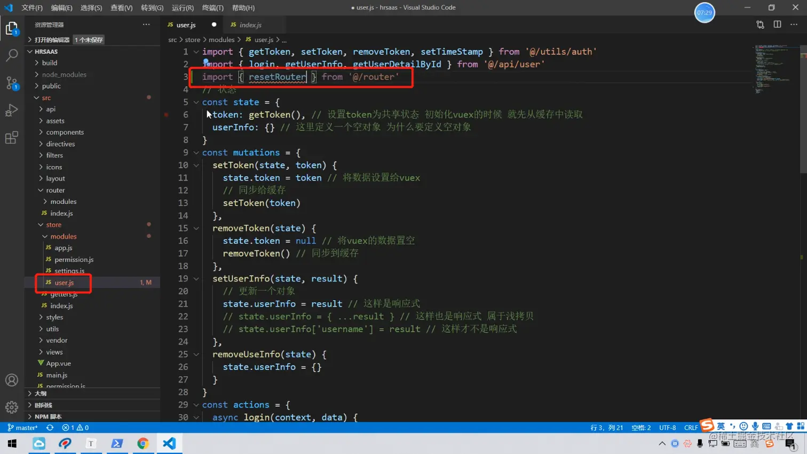Open the 查看(V) menu
The width and height of the screenshot is (807, 454).
[x=122, y=7]
